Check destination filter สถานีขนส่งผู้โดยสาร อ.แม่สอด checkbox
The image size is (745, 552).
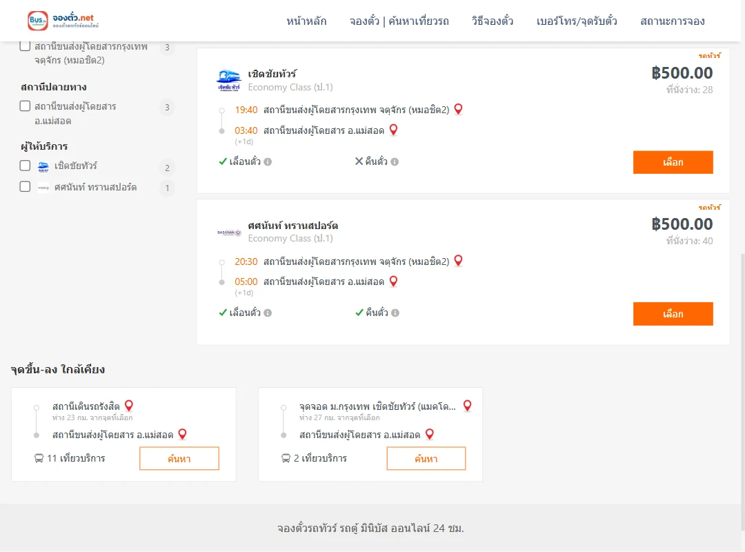tap(26, 106)
